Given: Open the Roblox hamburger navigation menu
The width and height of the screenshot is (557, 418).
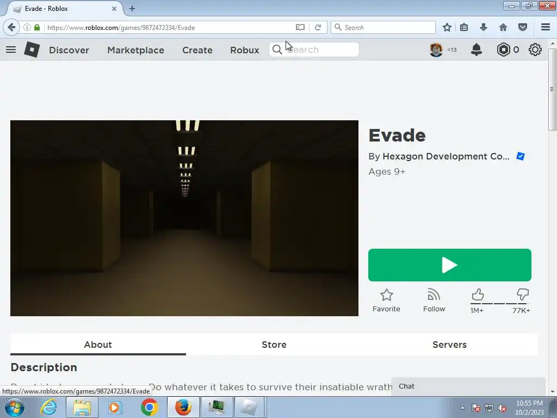Looking at the screenshot, I should pyautogui.click(x=11, y=50).
